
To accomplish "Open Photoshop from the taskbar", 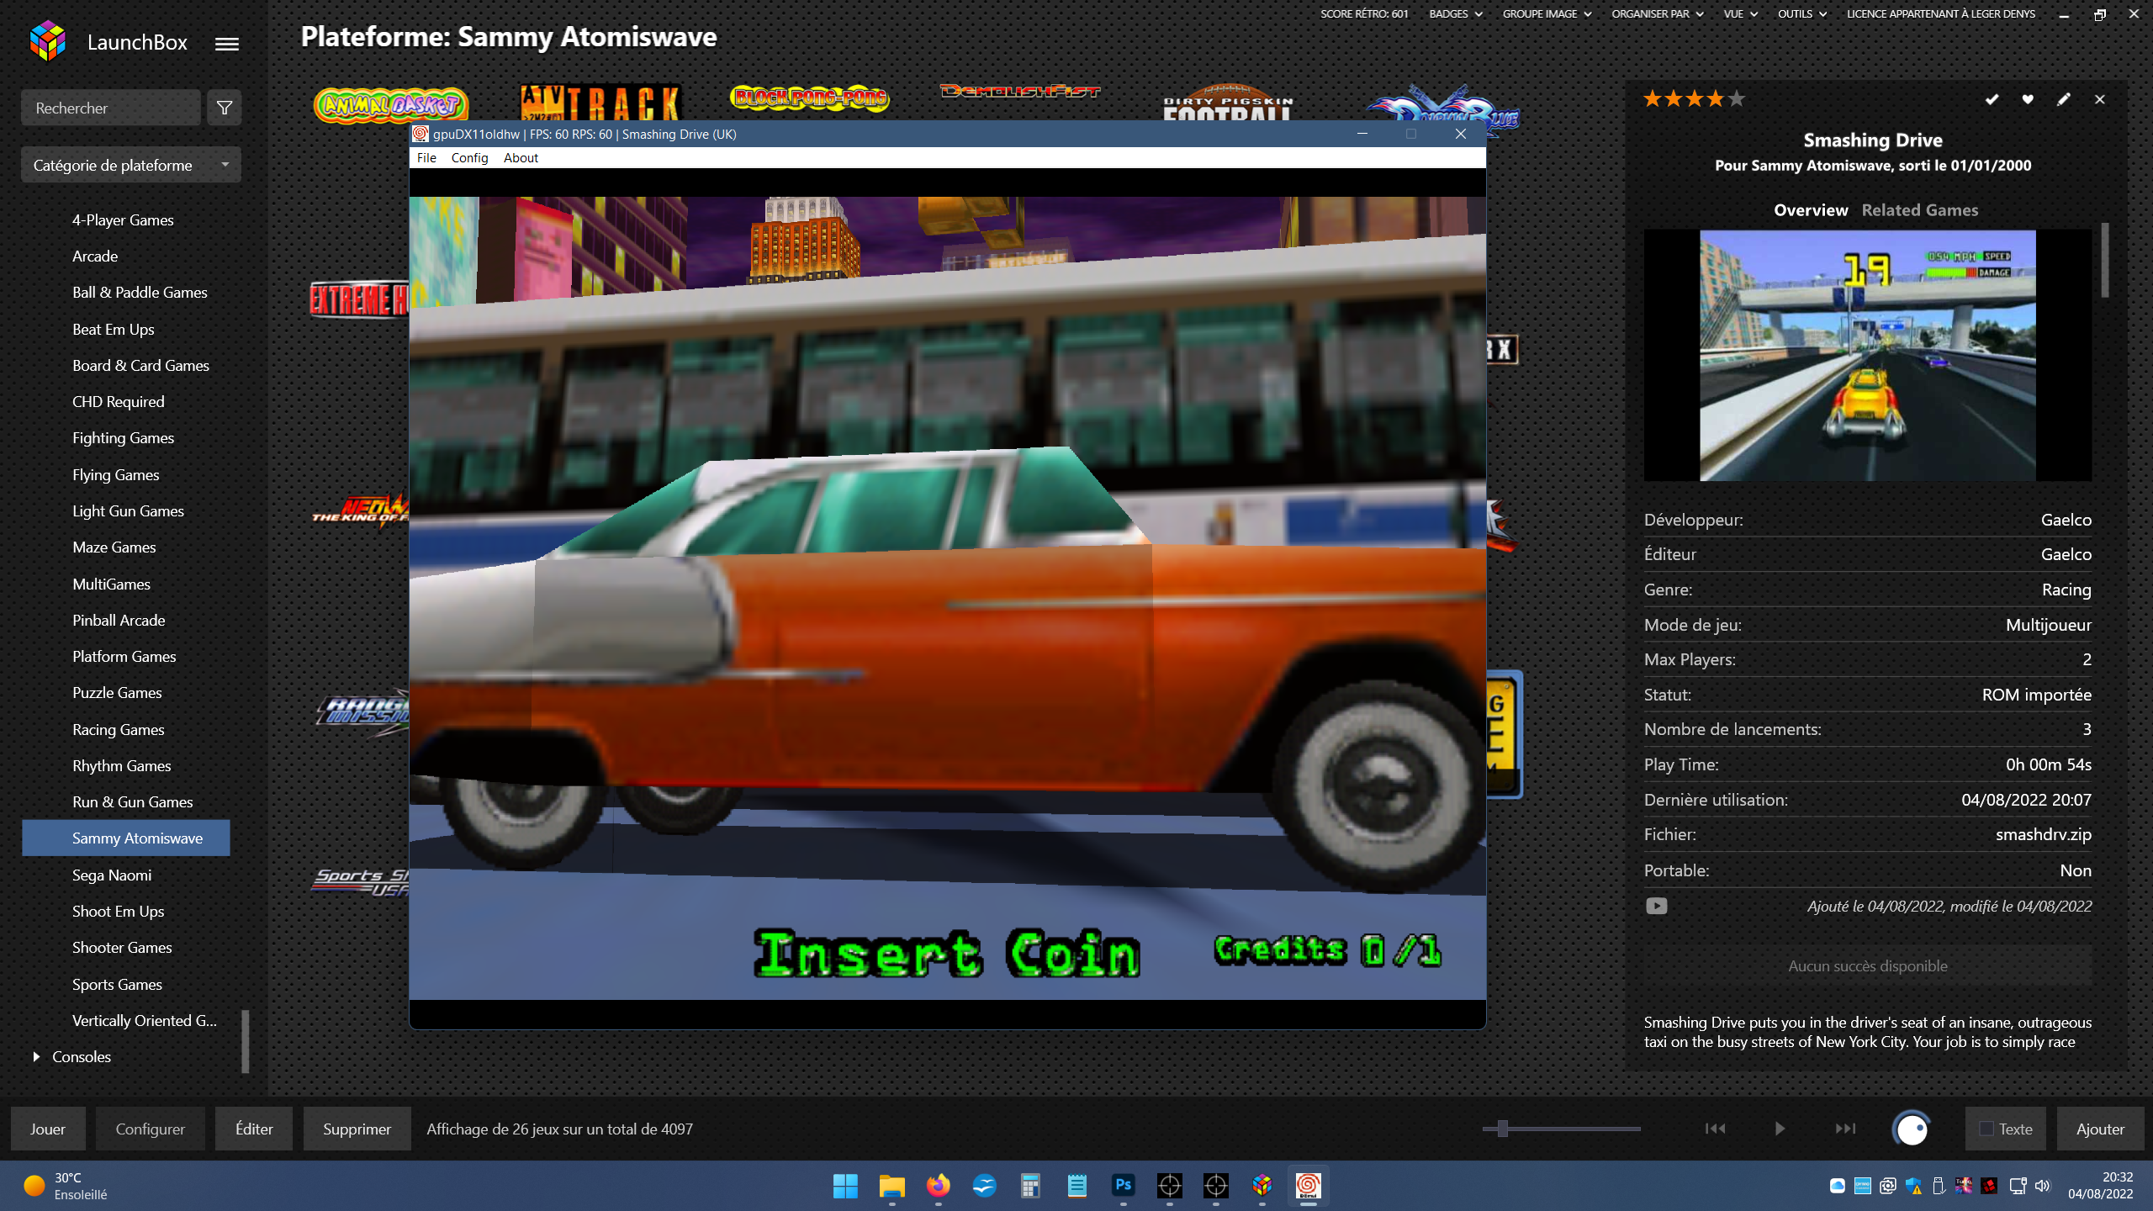I will click(1124, 1186).
